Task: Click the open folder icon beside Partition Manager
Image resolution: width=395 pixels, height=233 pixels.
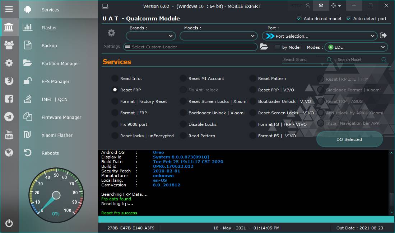Action: click(27, 63)
